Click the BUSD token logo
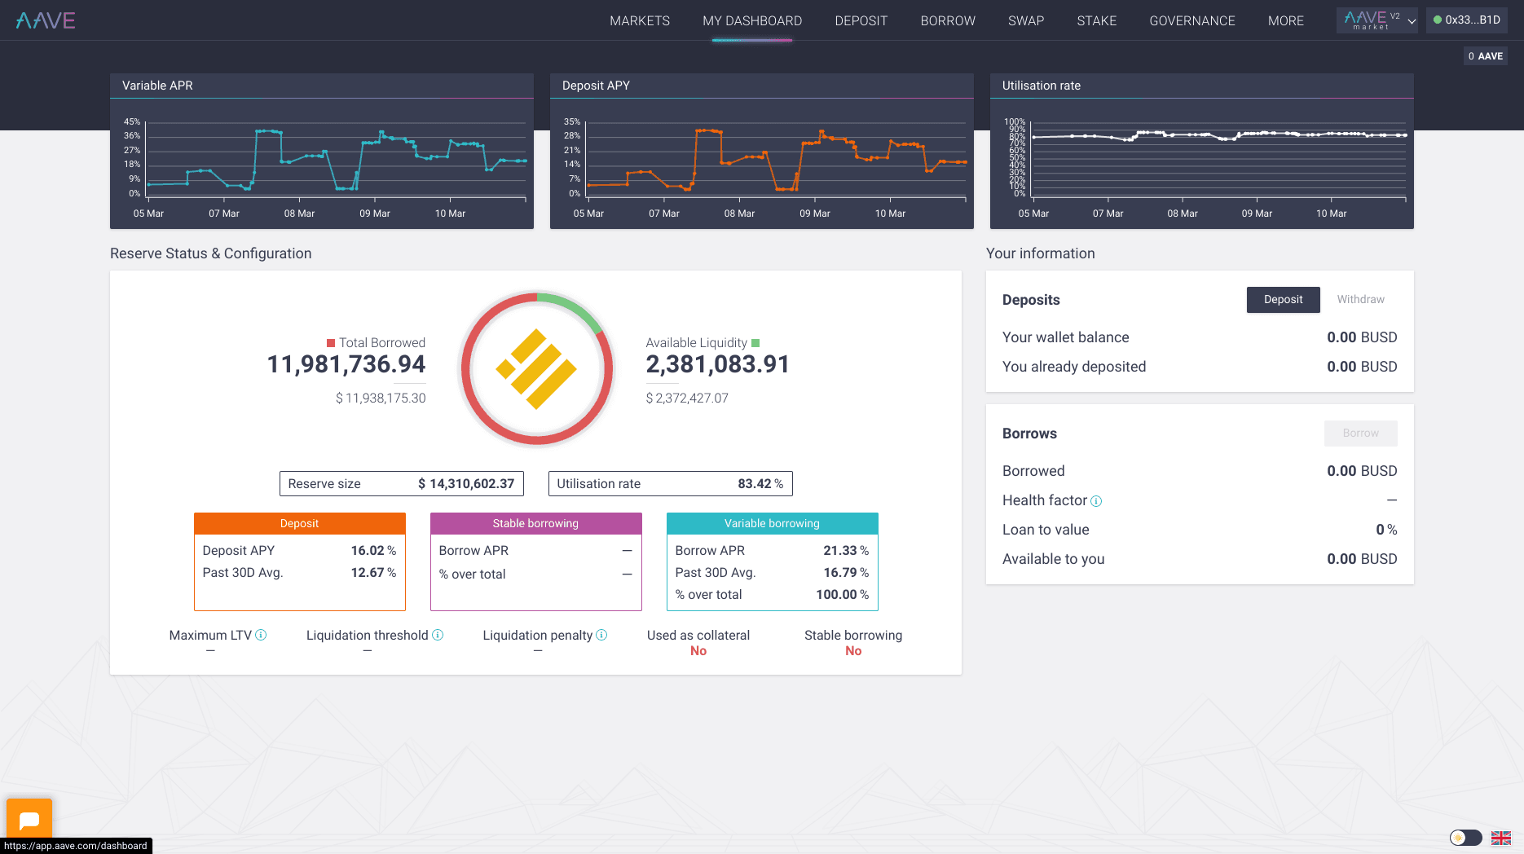The height and width of the screenshot is (854, 1524). click(536, 369)
